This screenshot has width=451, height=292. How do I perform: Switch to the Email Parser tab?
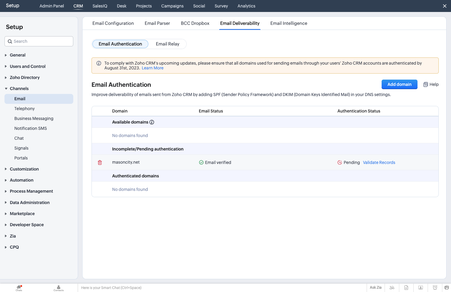pyautogui.click(x=157, y=23)
